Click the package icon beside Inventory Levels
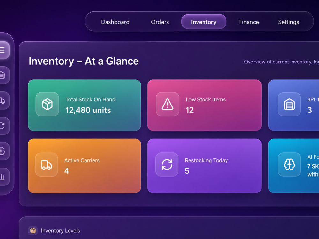The image size is (319, 239). (x=33, y=231)
